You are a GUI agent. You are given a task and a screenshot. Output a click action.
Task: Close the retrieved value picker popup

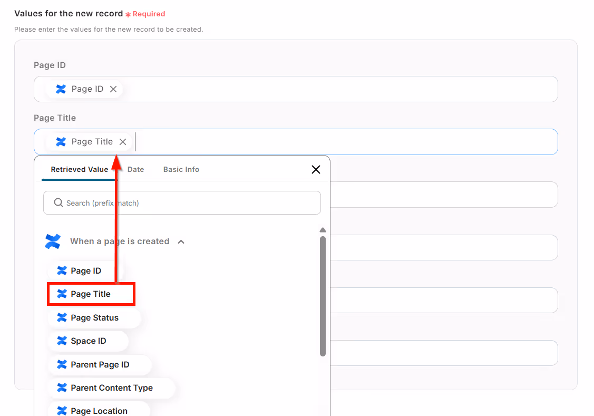(316, 169)
